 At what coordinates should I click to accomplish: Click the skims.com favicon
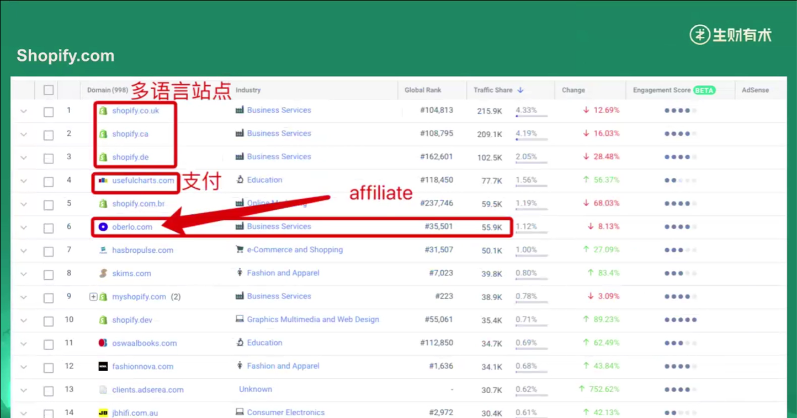(103, 273)
